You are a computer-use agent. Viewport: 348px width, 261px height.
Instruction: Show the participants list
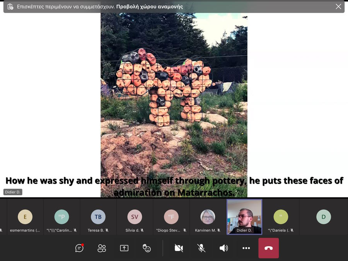102,248
